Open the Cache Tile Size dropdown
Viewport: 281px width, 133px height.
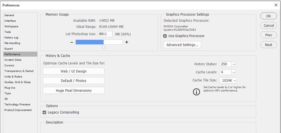tap(235, 81)
